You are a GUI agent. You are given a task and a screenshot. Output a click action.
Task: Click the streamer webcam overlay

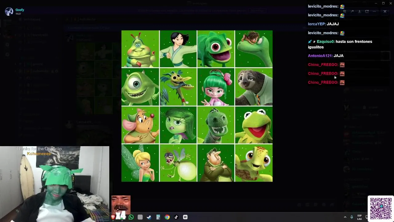pyautogui.click(x=54, y=184)
